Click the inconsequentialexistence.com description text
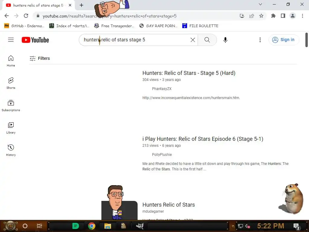 (191, 98)
